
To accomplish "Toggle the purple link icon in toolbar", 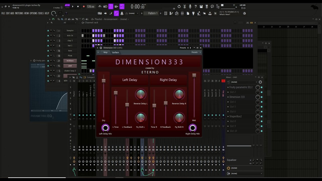I will click(116, 13).
